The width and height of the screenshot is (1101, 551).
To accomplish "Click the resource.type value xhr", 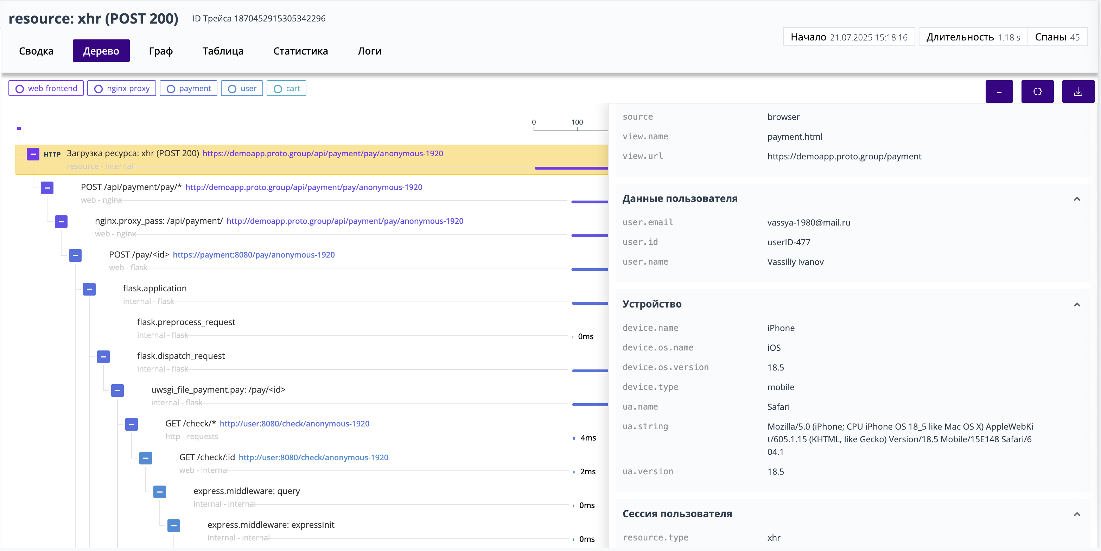I will coord(774,538).
